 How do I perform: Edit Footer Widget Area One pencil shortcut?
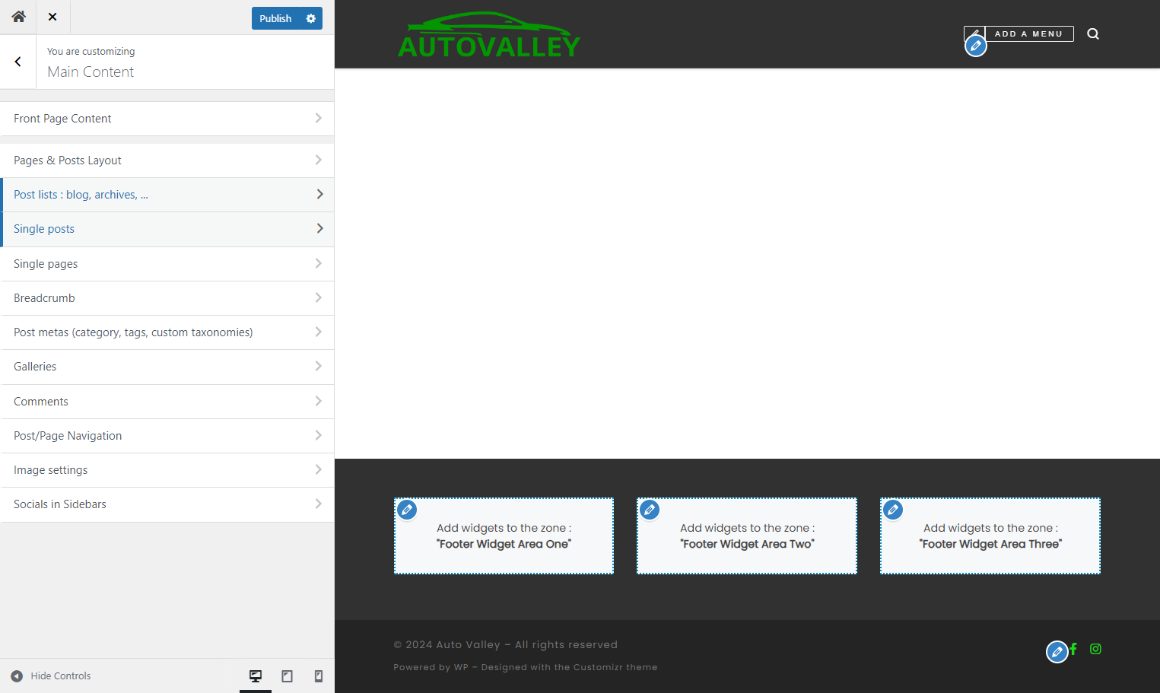pos(407,510)
